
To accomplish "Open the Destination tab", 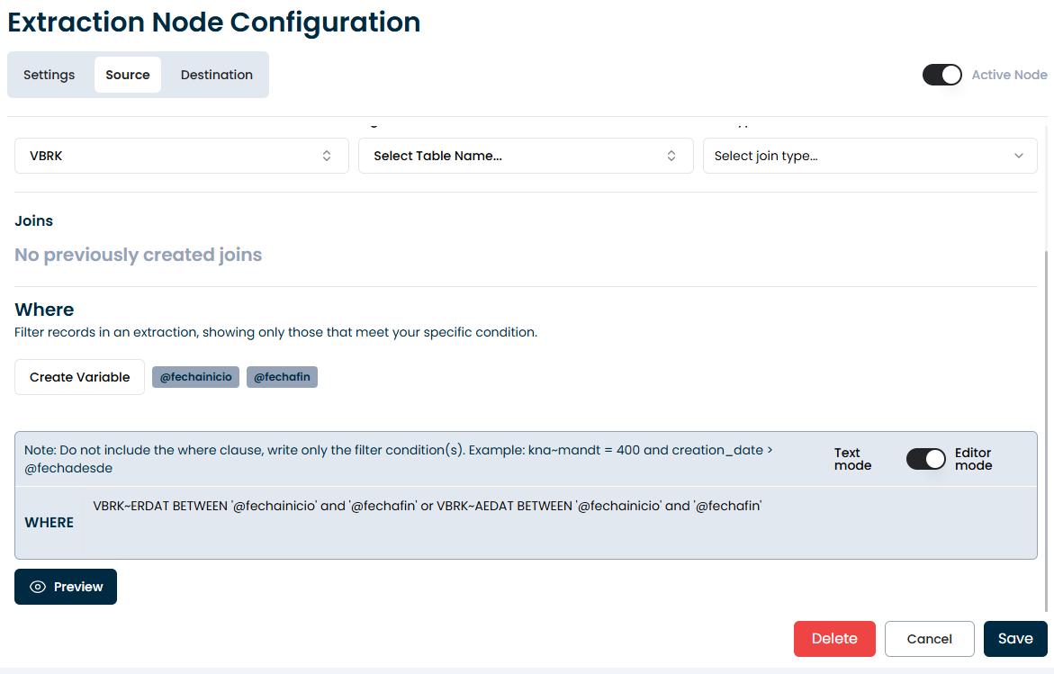I will [x=217, y=75].
